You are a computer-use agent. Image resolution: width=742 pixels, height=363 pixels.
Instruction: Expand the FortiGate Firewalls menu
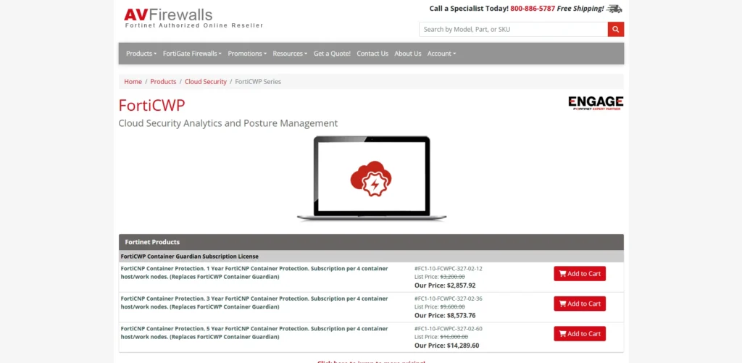[x=192, y=54]
